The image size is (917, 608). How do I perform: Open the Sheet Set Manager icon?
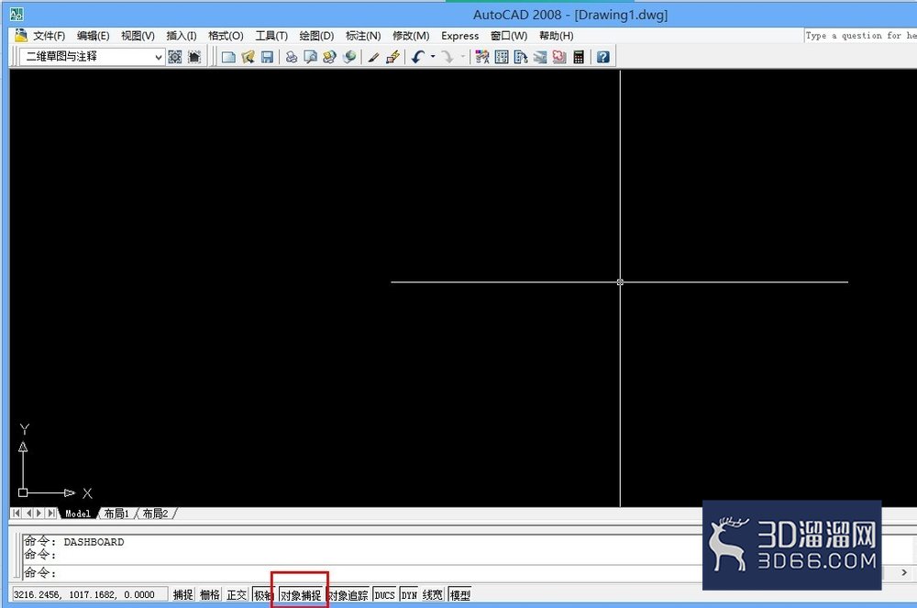(x=540, y=57)
